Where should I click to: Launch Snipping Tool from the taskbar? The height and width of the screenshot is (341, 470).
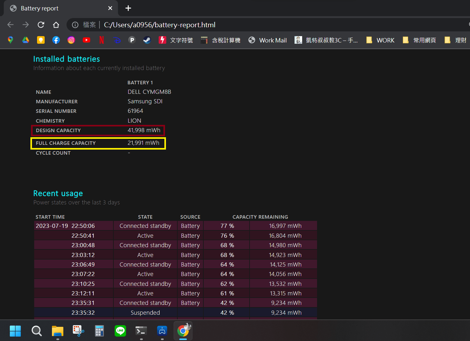[x=78, y=331]
